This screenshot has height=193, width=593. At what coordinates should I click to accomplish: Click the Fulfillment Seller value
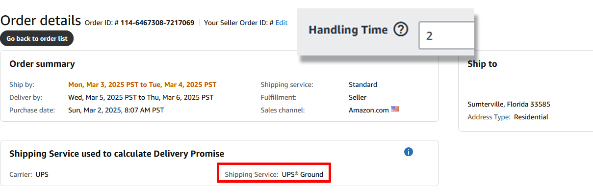tap(358, 97)
